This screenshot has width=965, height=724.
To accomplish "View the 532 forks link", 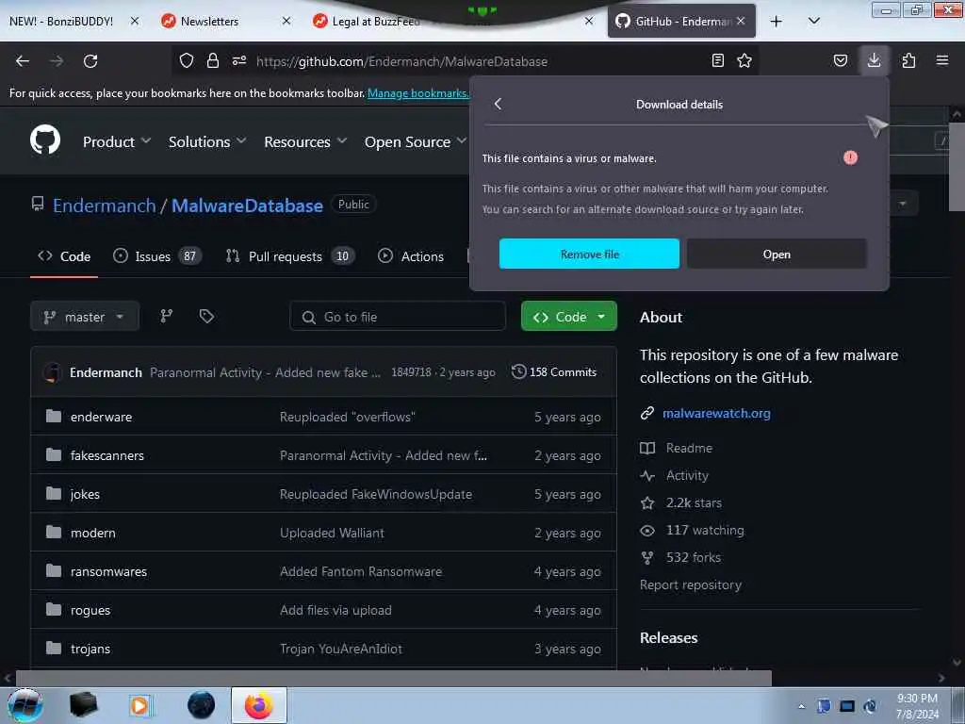I will [x=693, y=557].
